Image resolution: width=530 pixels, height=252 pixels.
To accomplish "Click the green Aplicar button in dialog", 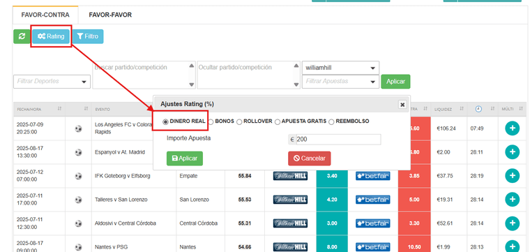I will click(185, 158).
